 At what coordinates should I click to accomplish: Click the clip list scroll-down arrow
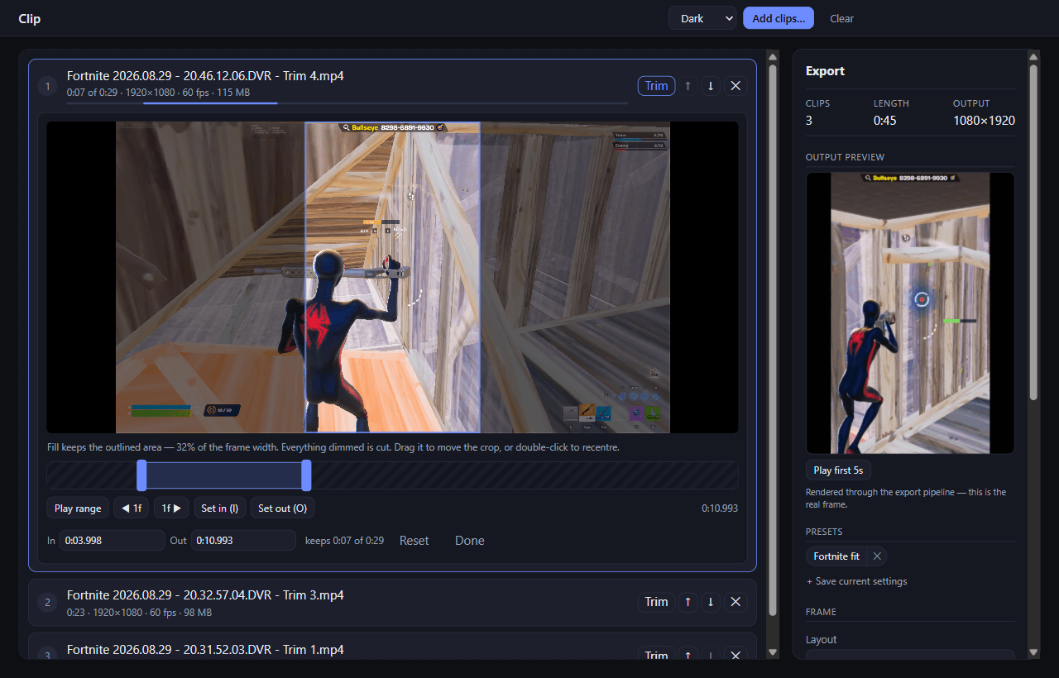point(773,652)
